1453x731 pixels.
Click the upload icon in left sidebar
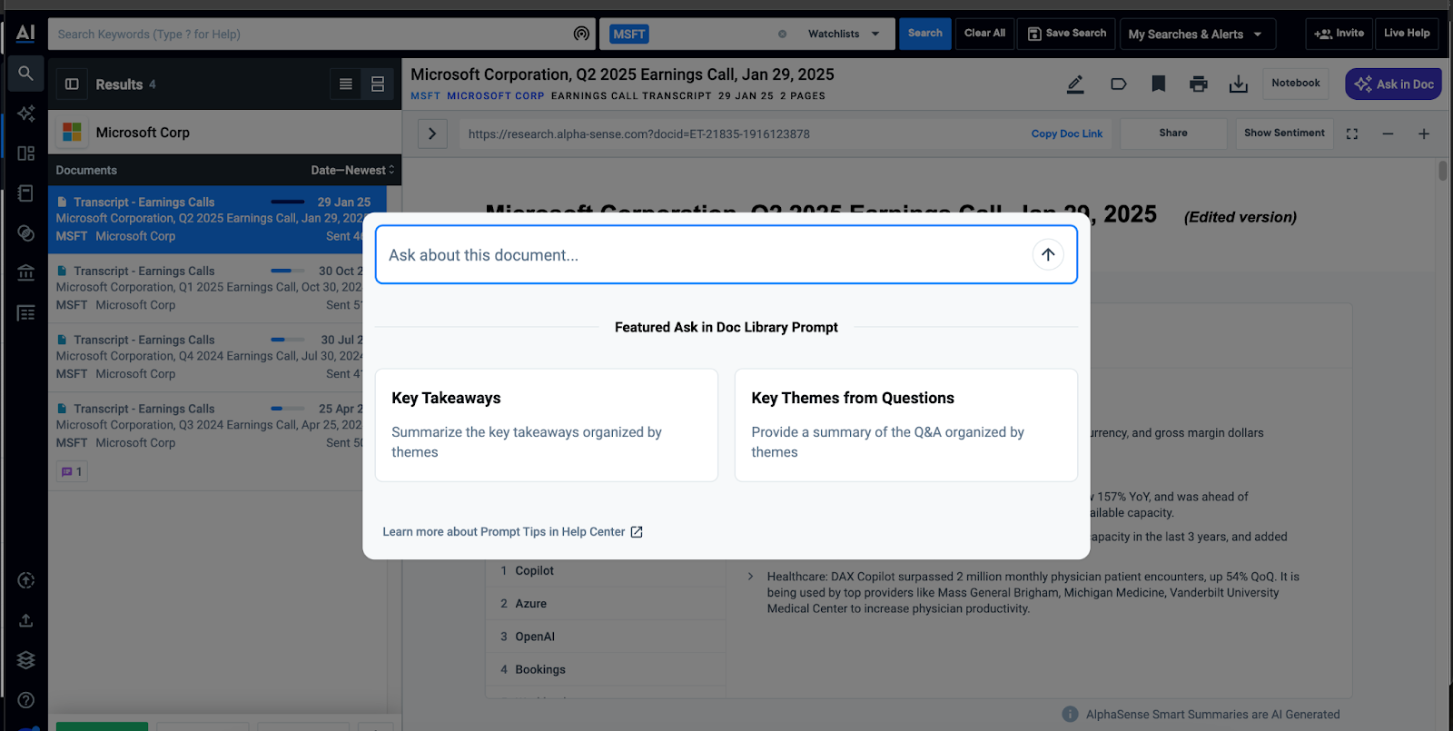click(25, 620)
